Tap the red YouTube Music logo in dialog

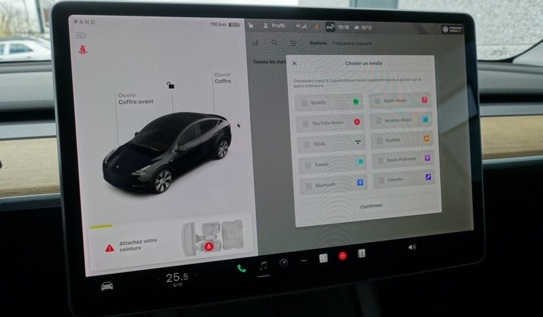(357, 122)
